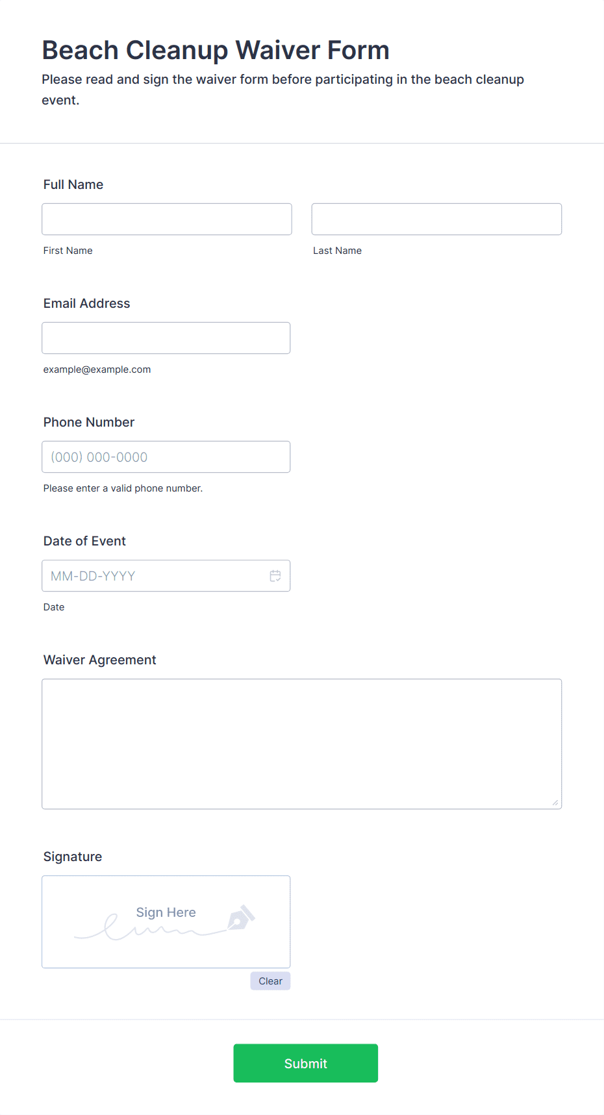Click inside the Waiver Agreement text area
Viewport: 604px width, 1115px height.
pyautogui.click(x=302, y=744)
